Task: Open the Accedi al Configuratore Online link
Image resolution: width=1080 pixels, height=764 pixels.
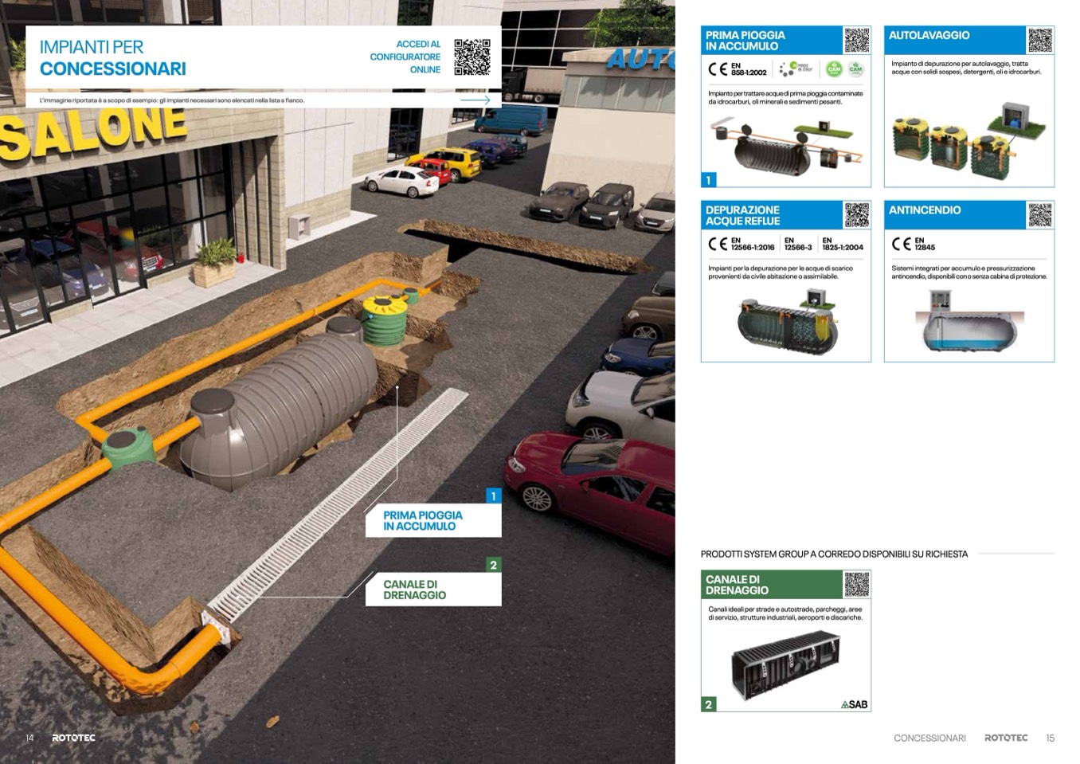Action: [x=405, y=57]
